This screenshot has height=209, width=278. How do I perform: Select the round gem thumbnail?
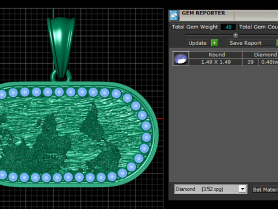pyautogui.click(x=181, y=59)
